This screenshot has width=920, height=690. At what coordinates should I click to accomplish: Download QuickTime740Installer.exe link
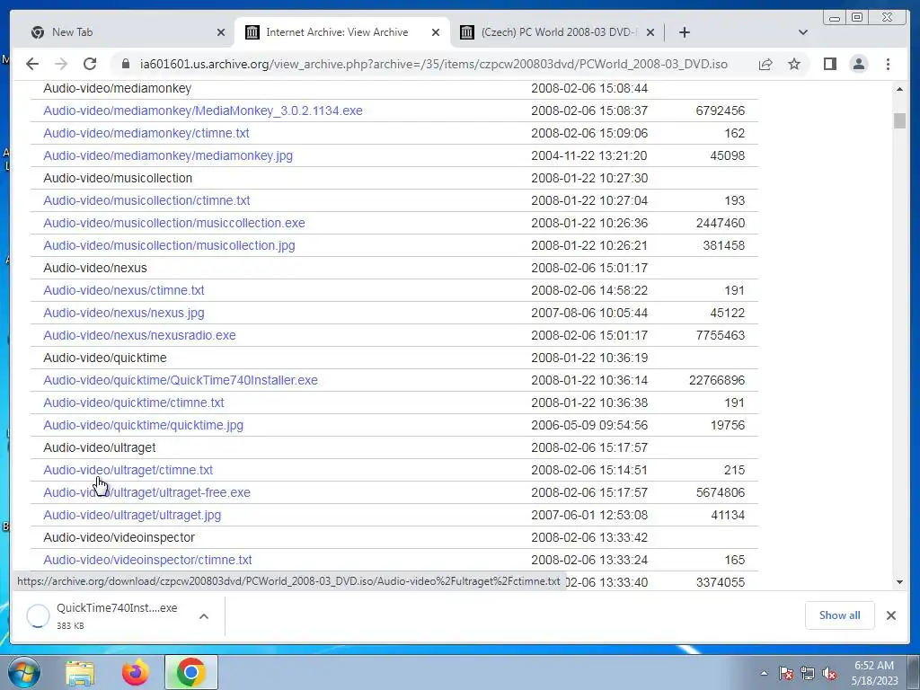click(x=181, y=380)
